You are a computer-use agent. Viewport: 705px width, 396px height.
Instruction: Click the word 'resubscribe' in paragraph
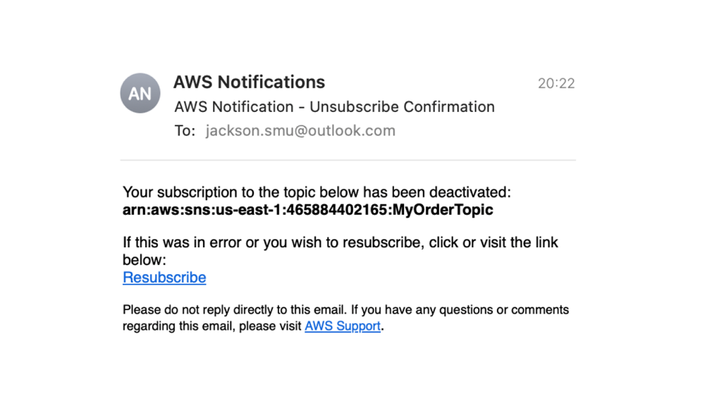(x=380, y=242)
